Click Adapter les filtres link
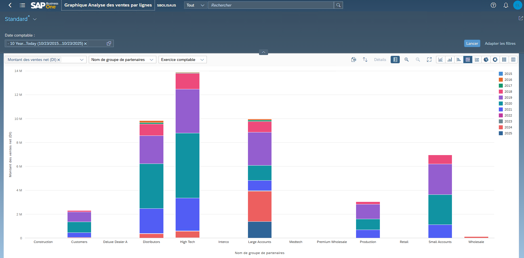 click(x=500, y=43)
